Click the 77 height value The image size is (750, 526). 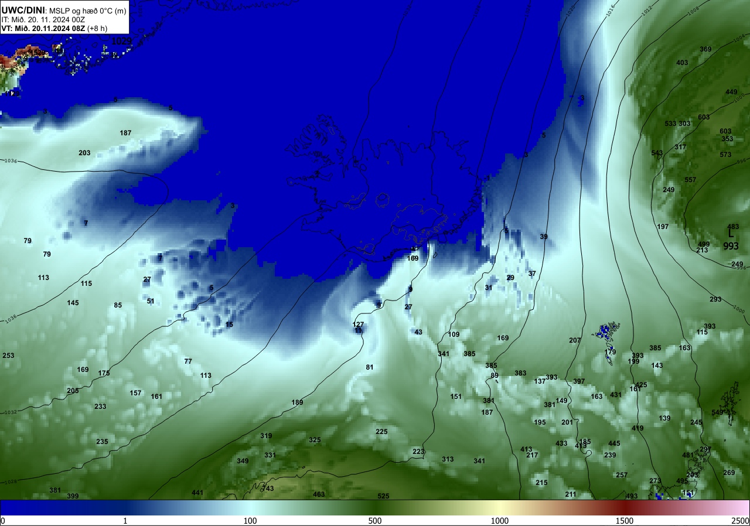pyautogui.click(x=188, y=361)
